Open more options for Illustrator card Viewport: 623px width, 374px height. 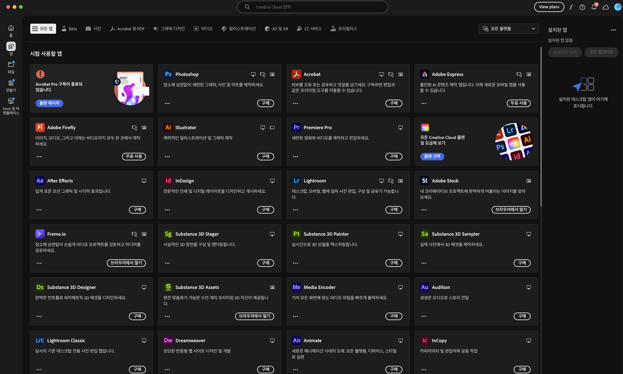pos(167,157)
